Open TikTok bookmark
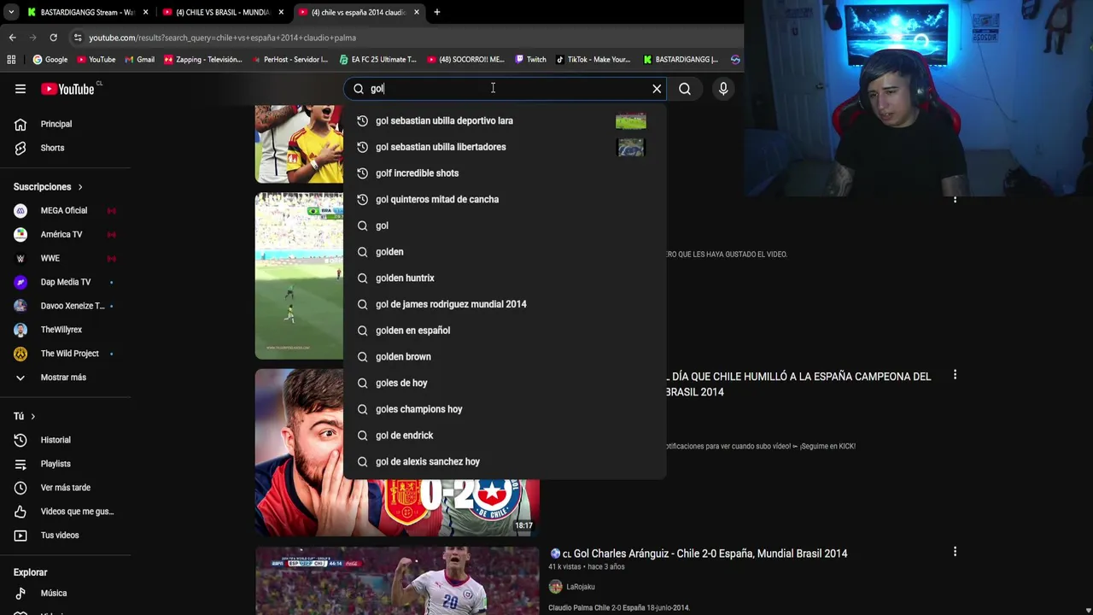The height and width of the screenshot is (615, 1093). 593,59
